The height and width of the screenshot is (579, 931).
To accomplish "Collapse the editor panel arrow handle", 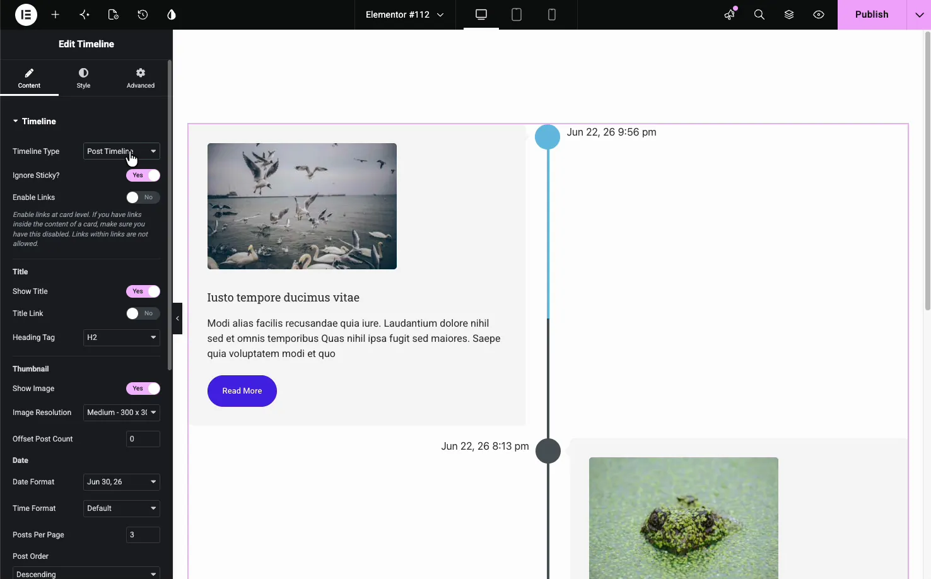I will [177, 319].
